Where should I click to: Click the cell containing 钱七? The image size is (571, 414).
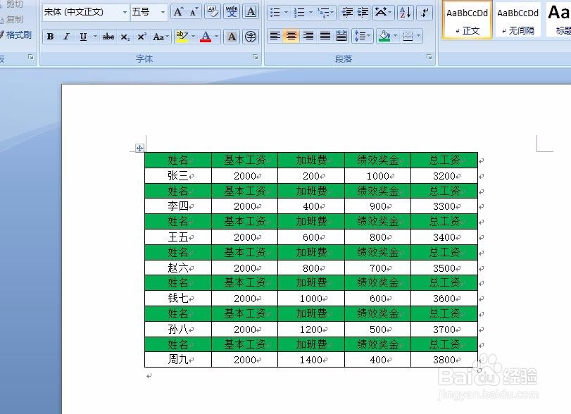[178, 299]
